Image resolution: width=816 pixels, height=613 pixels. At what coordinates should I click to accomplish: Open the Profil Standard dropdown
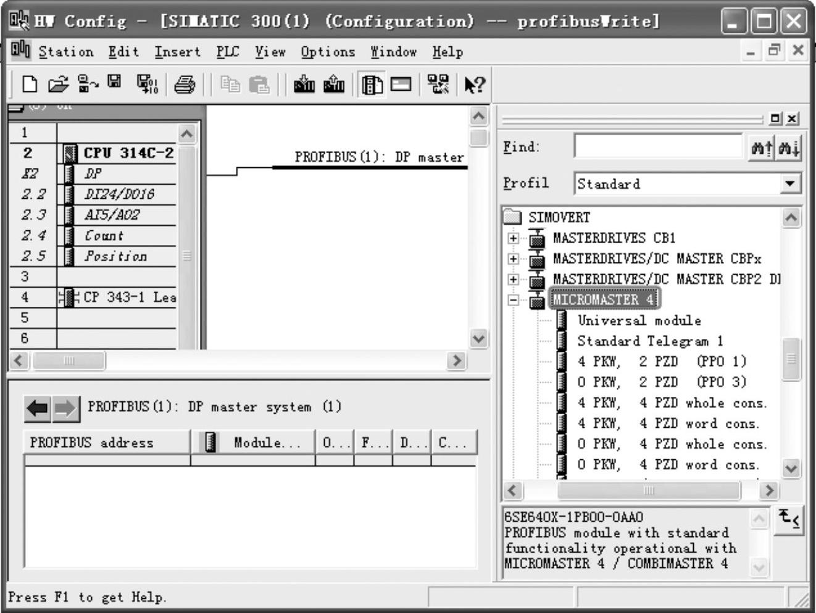point(789,183)
